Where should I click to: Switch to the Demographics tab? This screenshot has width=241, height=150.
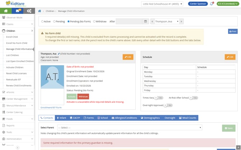(150, 118)
